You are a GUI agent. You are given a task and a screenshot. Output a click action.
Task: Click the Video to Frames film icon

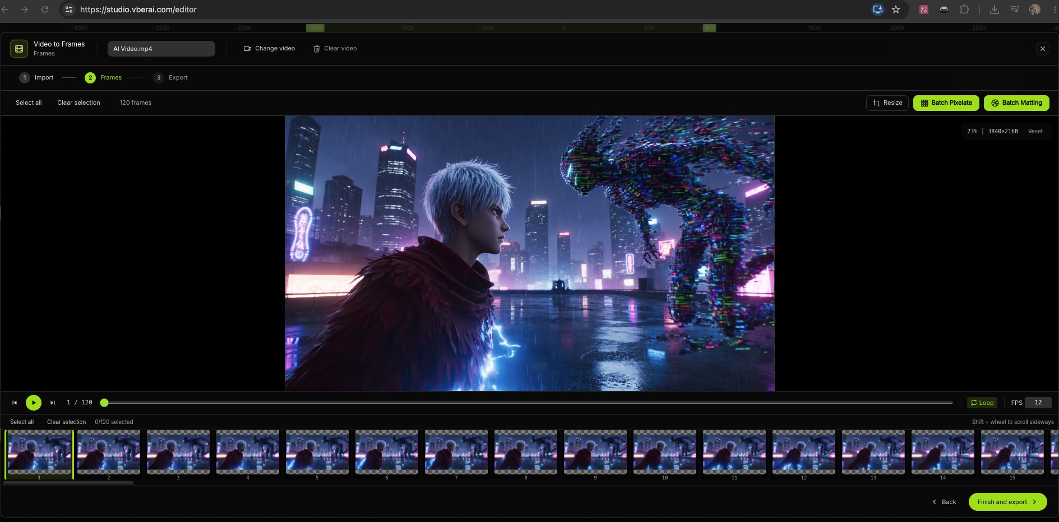[19, 49]
